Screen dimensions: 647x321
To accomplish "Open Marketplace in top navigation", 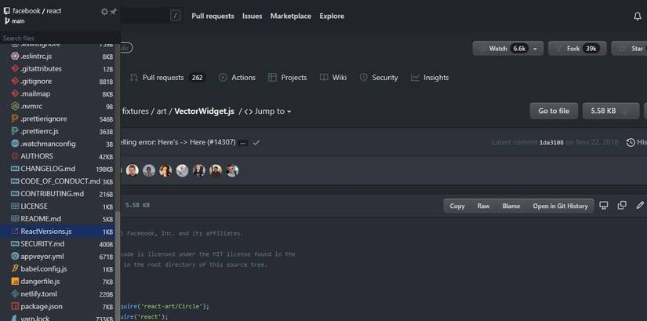I will [x=290, y=16].
